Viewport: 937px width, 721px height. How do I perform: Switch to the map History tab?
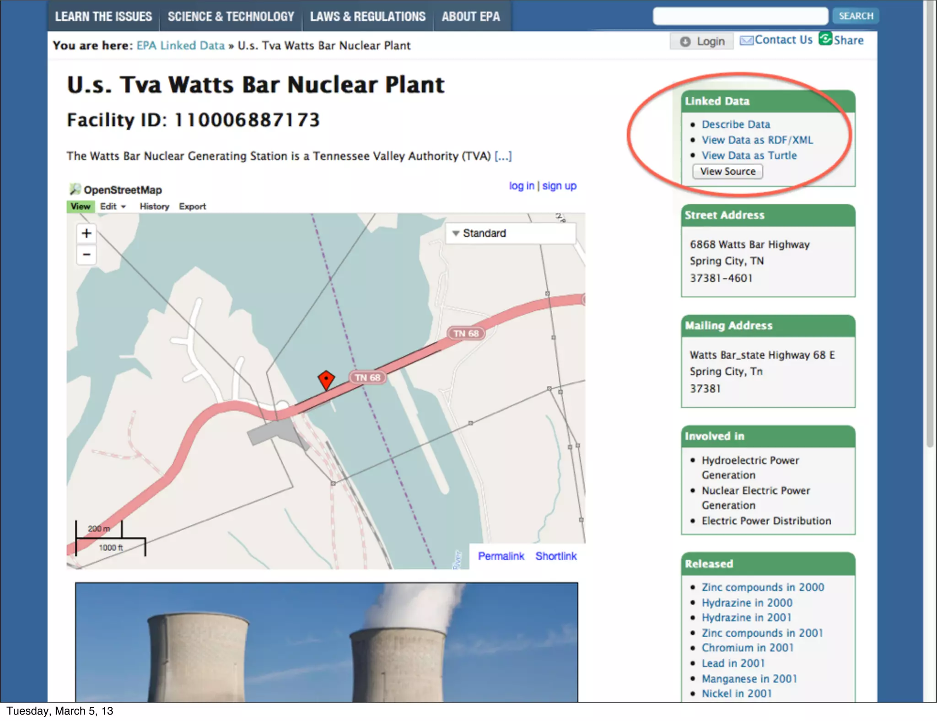click(x=154, y=206)
